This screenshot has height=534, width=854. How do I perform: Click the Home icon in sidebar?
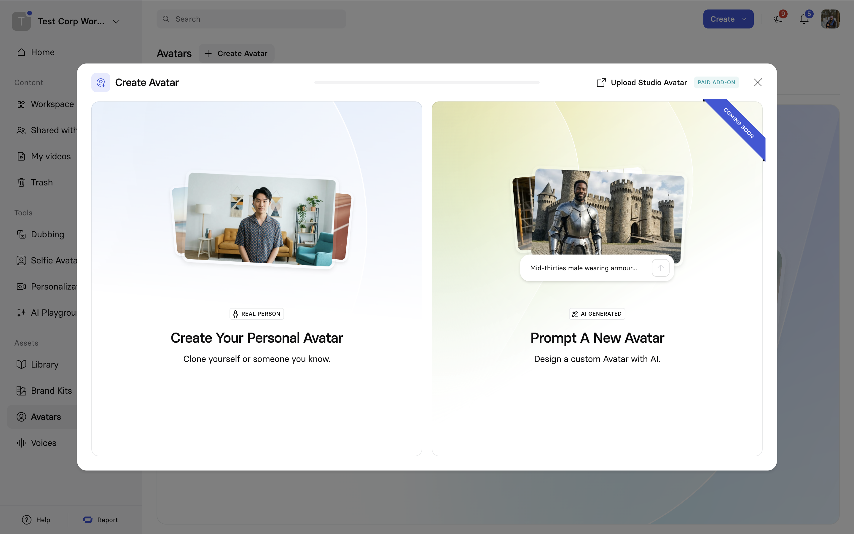click(21, 52)
